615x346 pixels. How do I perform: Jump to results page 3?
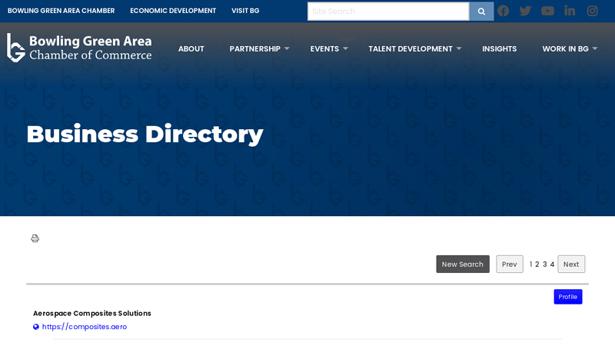[544, 264]
